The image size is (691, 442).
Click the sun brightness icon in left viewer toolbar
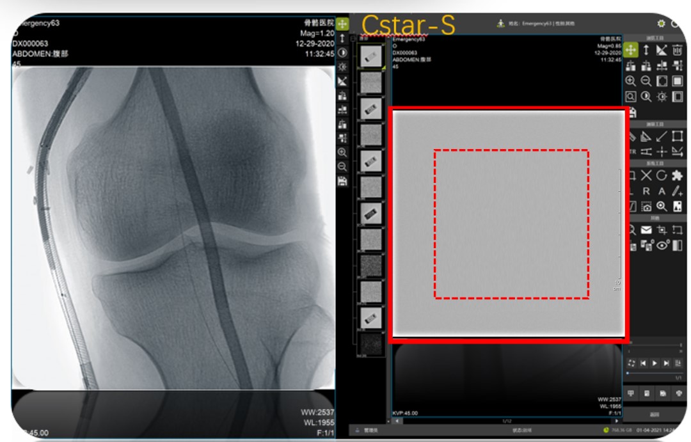(342, 67)
